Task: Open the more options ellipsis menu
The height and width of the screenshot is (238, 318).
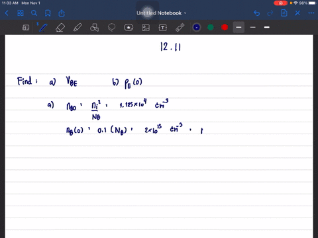Action: coord(311,13)
